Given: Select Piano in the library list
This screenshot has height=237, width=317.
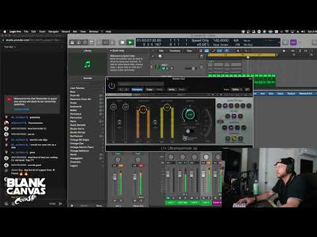Looking at the screenshot, I should (x=73, y=121).
